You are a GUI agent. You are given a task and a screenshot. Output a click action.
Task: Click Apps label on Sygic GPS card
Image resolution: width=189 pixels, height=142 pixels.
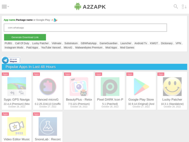pyautogui.click(x=5, y=74)
